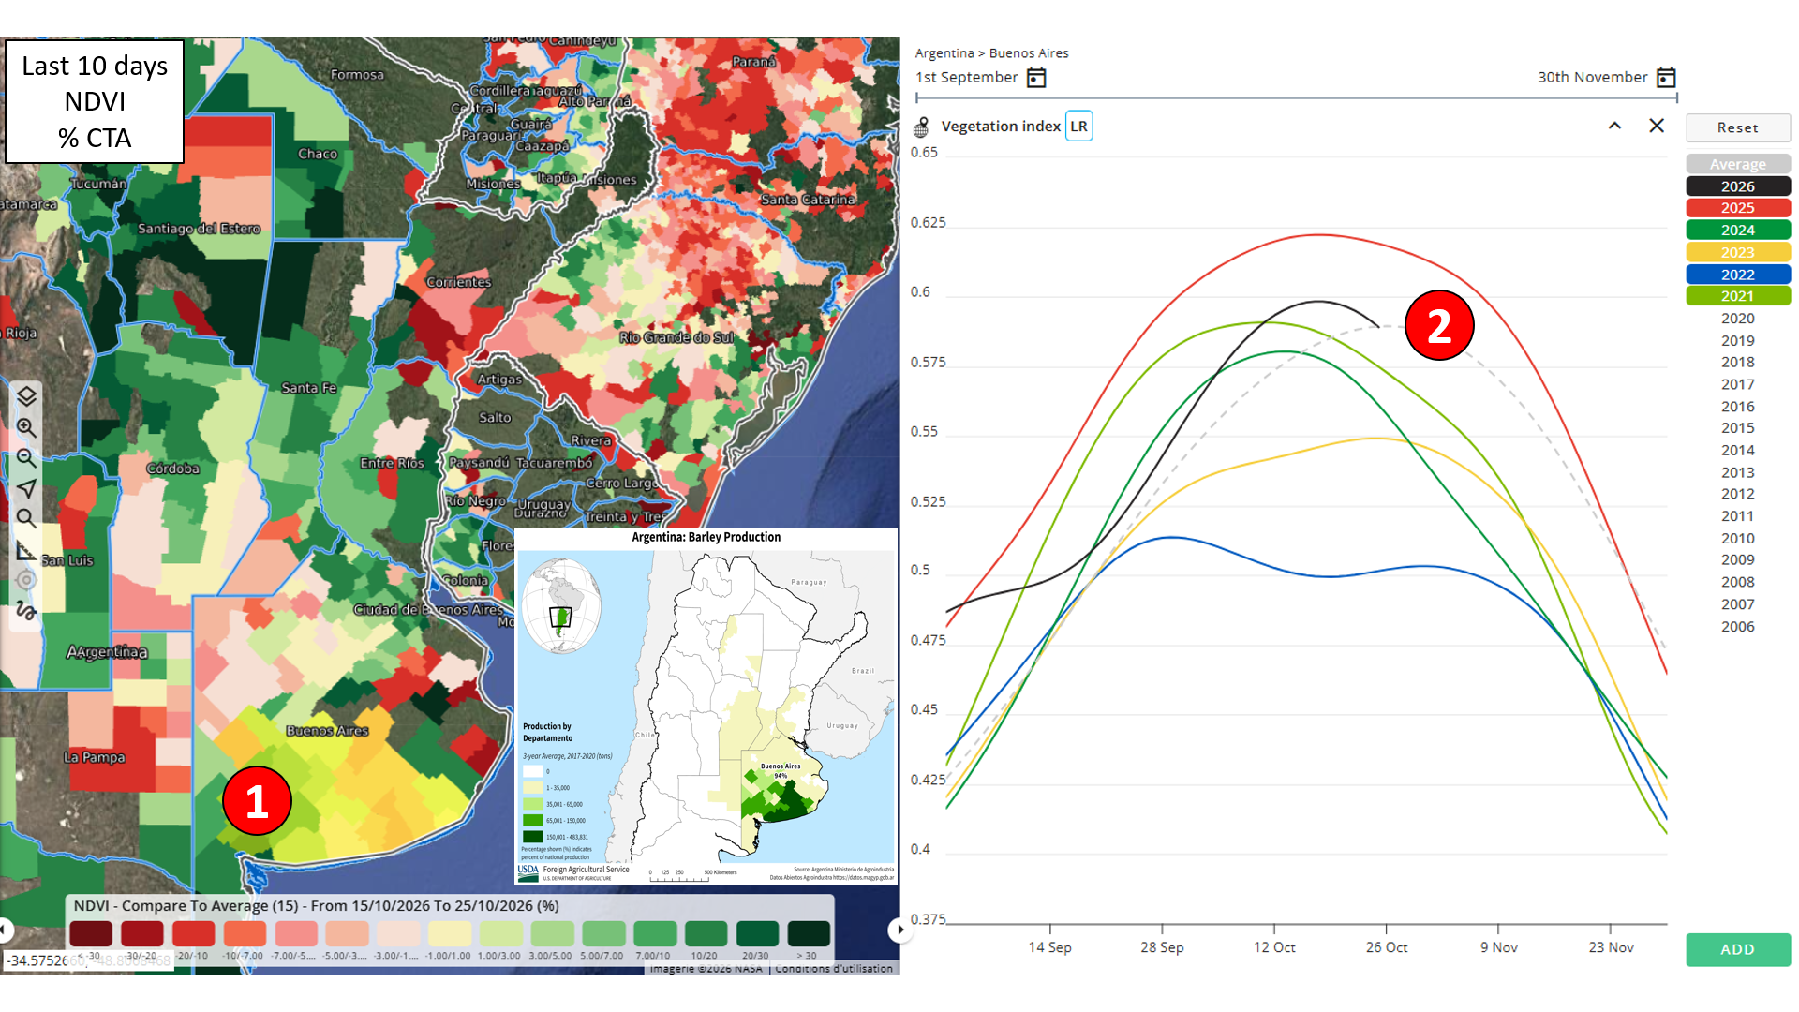The image size is (1799, 1012).
Task: Toggle the 2025 red series
Action: (1738, 208)
